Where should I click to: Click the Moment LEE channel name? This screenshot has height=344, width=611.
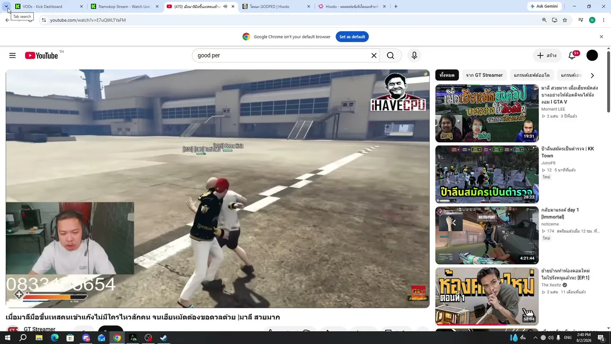tap(553, 109)
